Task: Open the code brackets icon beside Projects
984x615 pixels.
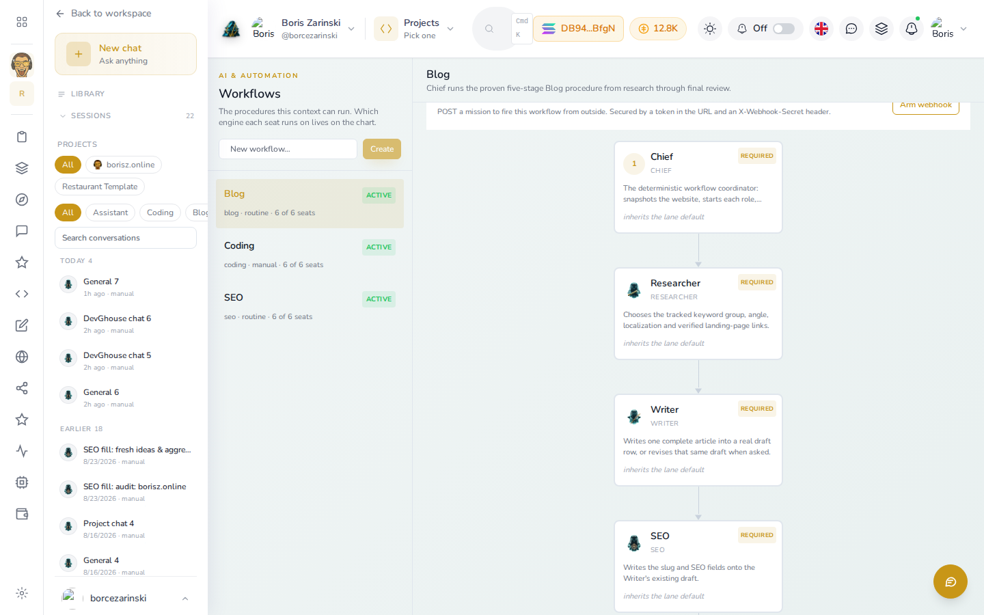Action: (386, 29)
